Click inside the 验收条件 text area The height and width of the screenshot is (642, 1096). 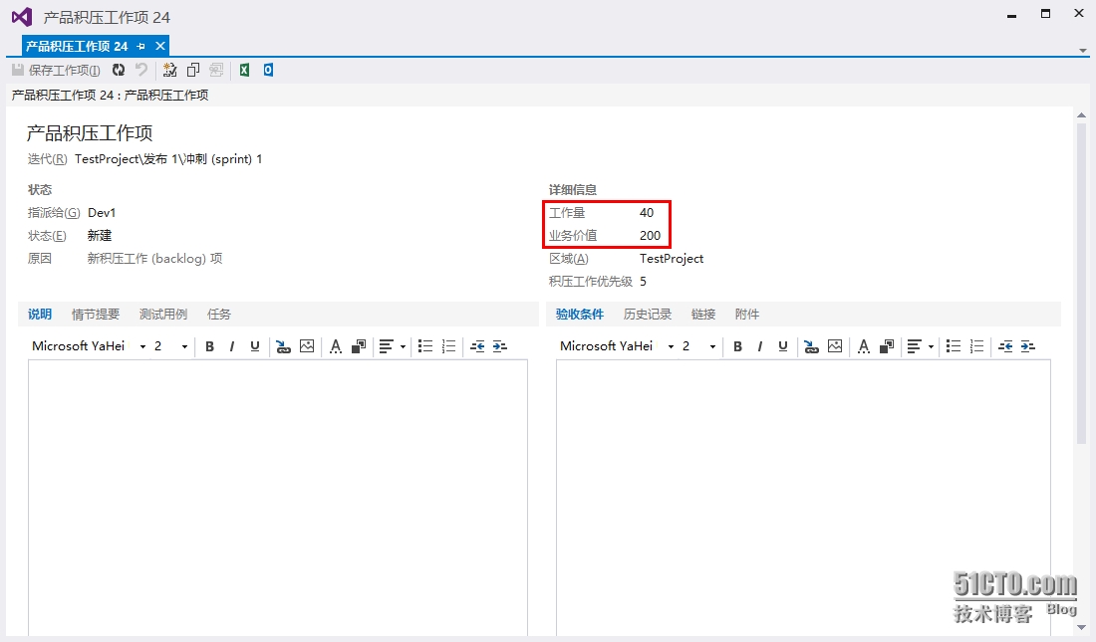(804, 498)
